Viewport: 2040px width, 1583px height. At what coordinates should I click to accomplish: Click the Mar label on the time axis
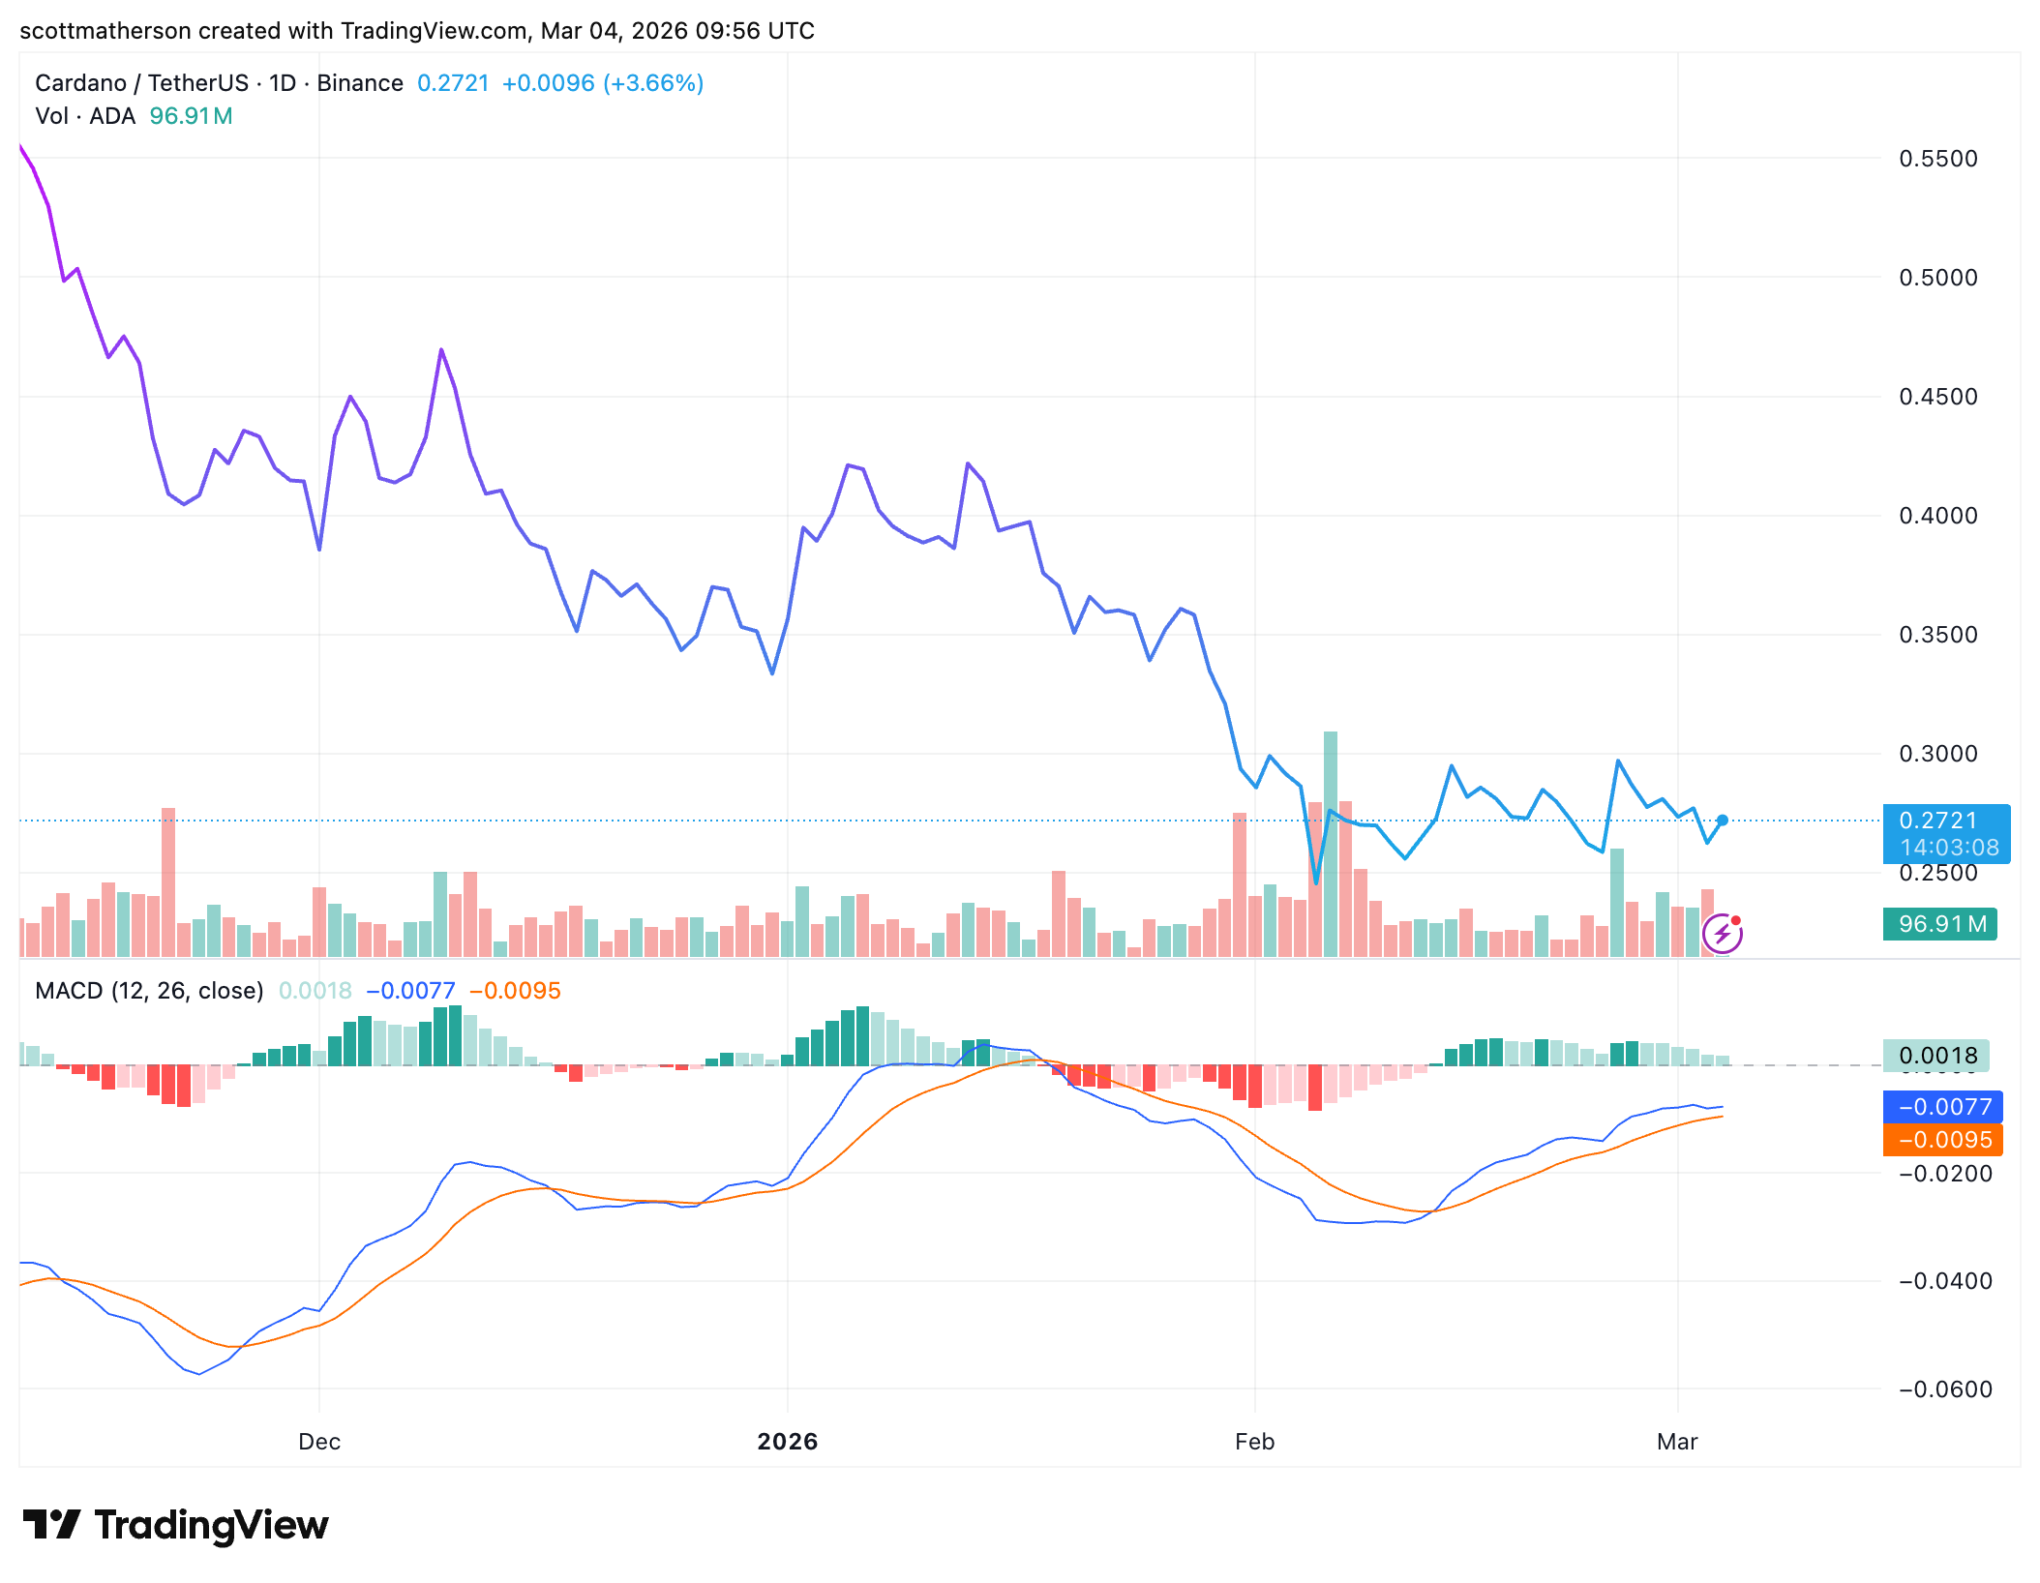point(1679,1441)
